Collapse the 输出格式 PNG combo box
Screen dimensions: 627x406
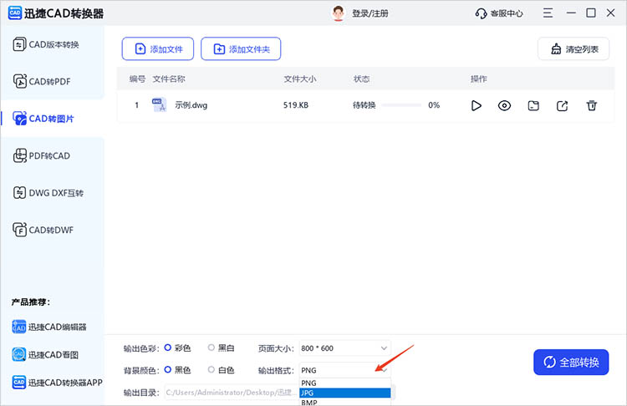coord(344,370)
